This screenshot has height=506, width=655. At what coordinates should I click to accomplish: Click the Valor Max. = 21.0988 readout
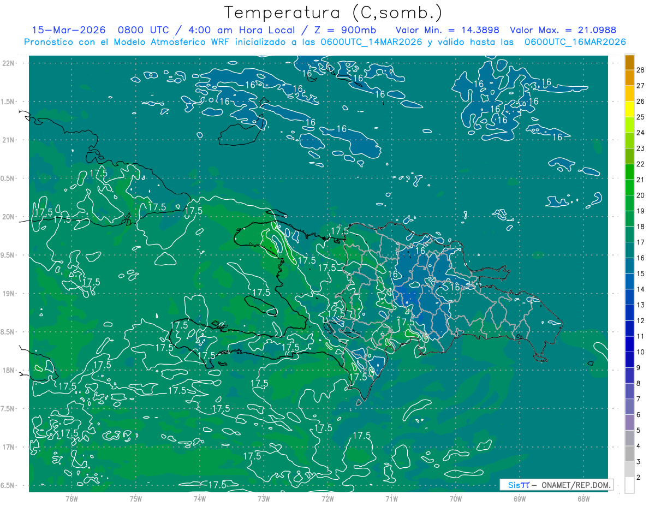coord(563,30)
